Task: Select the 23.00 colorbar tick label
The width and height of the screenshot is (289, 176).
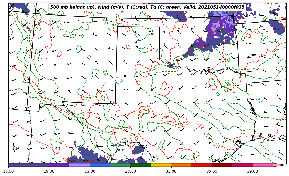Action: (90, 171)
